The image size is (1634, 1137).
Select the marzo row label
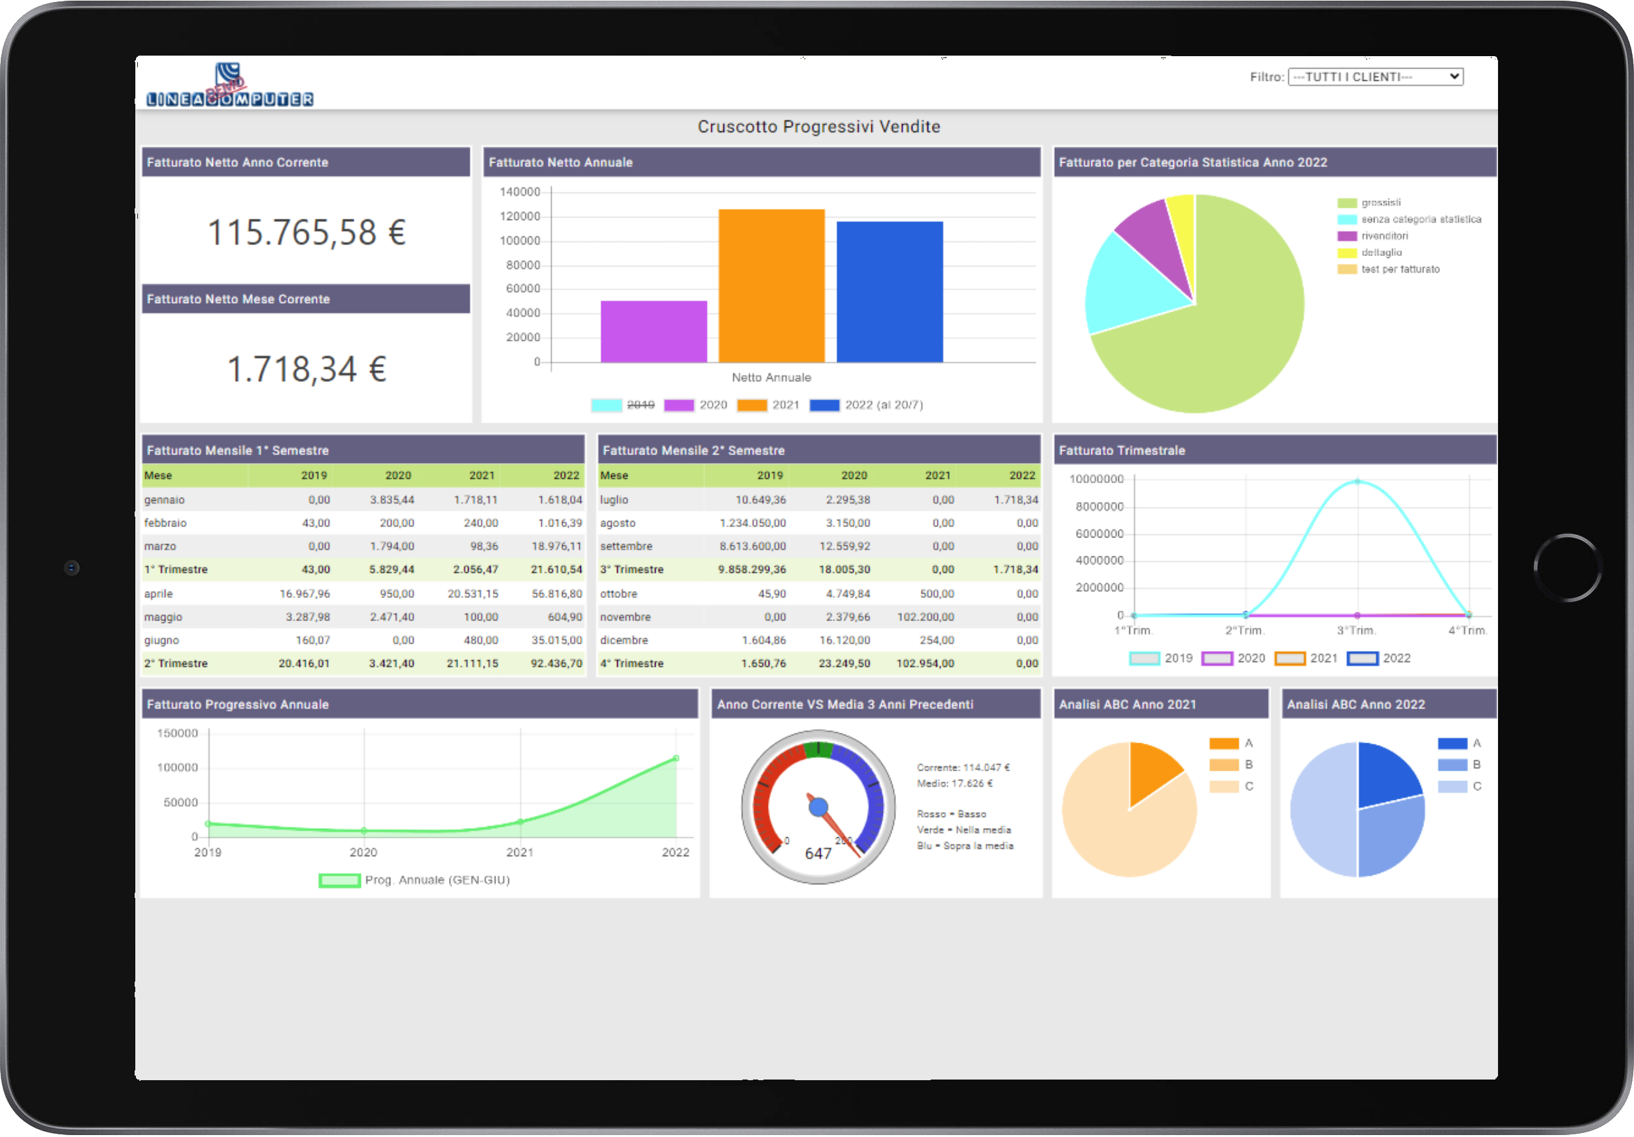[160, 547]
